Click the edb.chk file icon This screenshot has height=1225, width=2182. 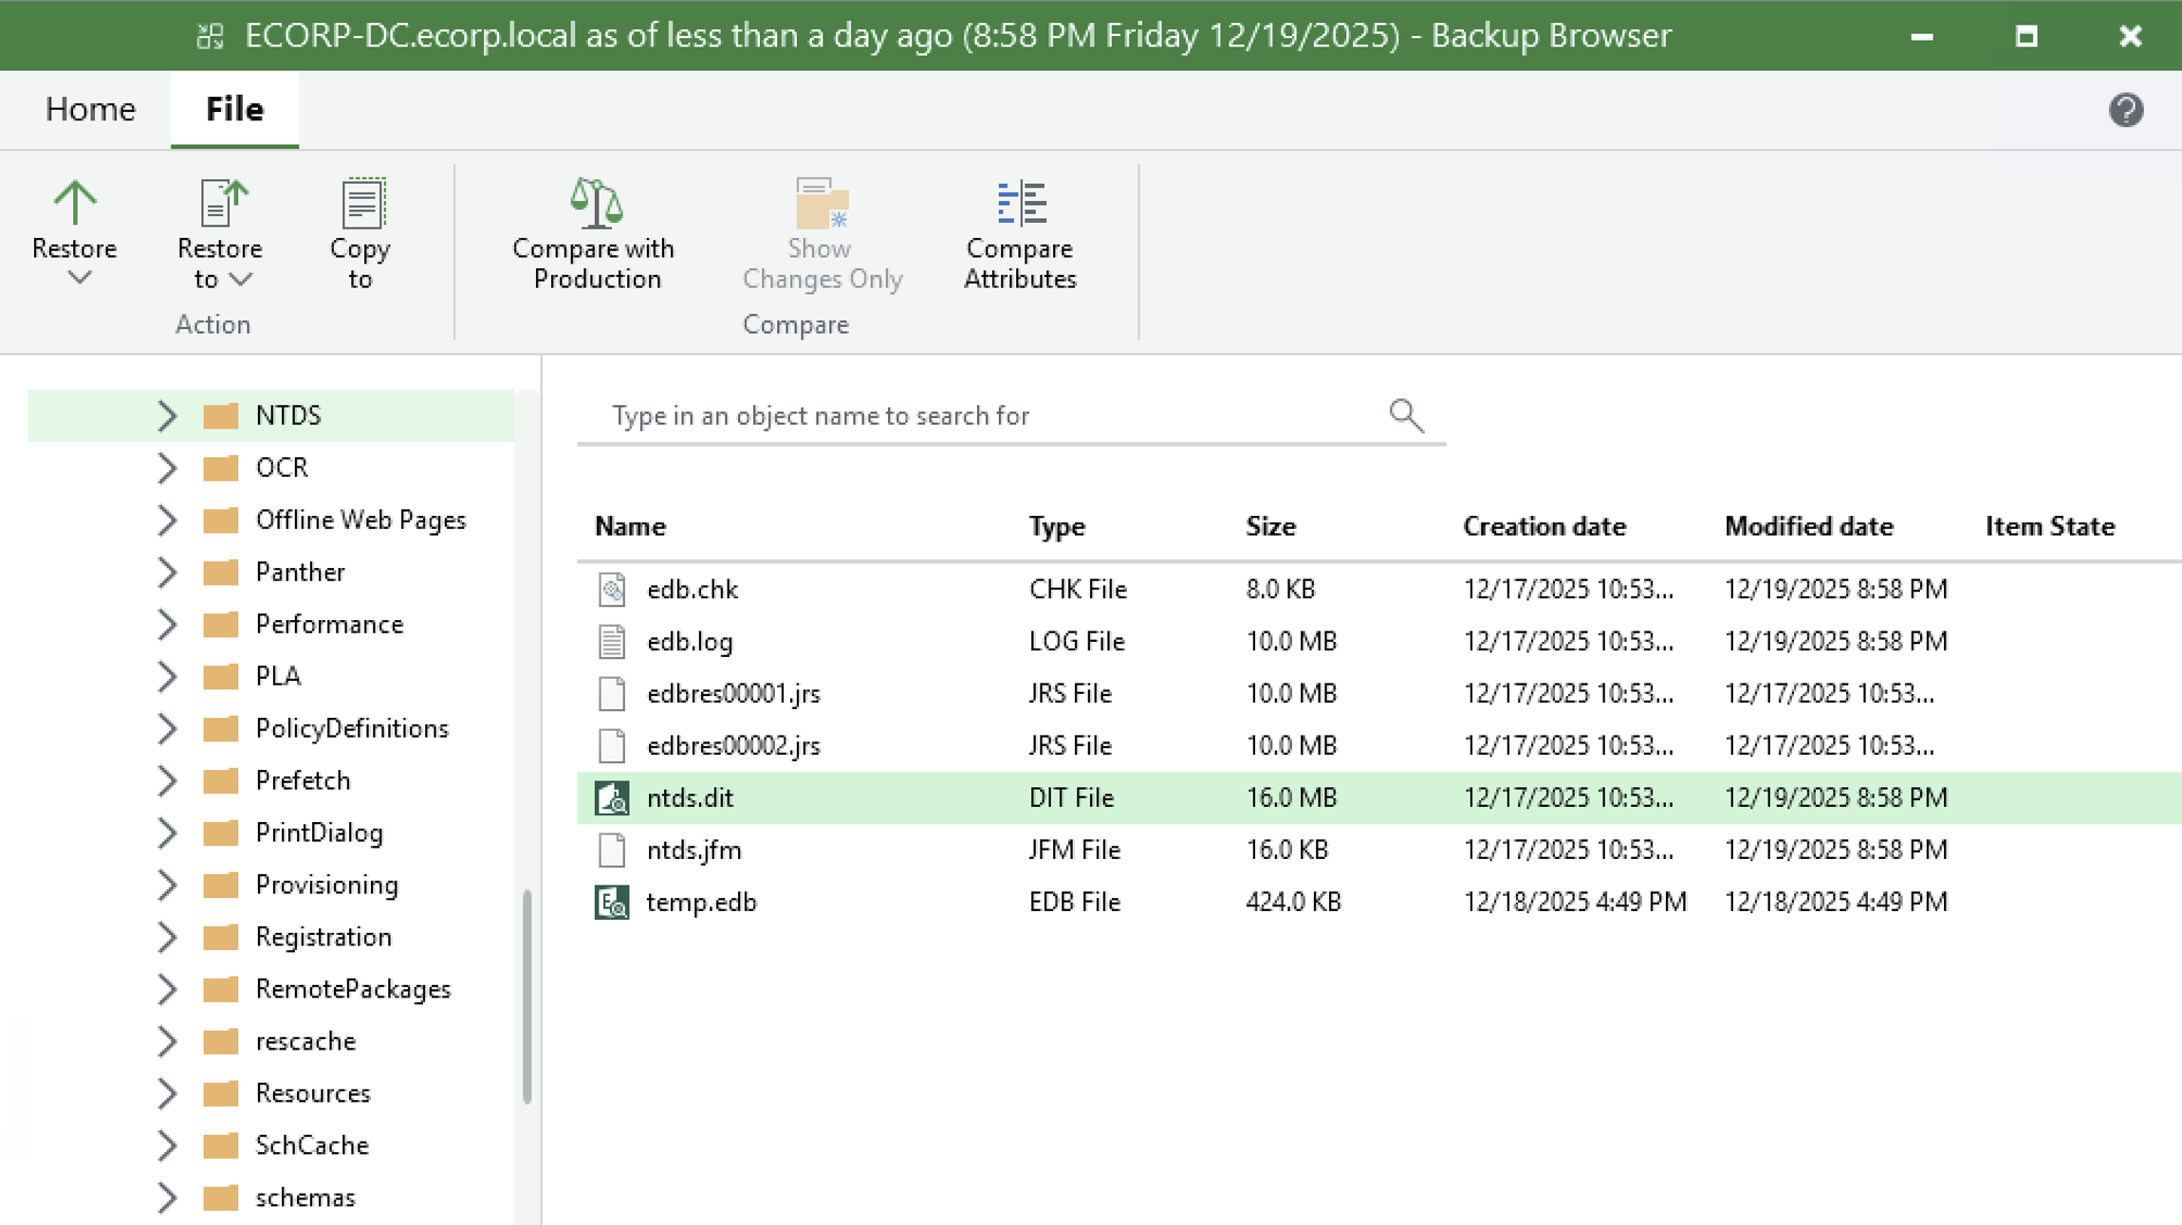click(611, 588)
